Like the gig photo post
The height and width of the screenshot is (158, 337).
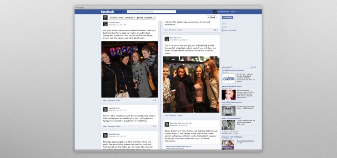(166, 115)
